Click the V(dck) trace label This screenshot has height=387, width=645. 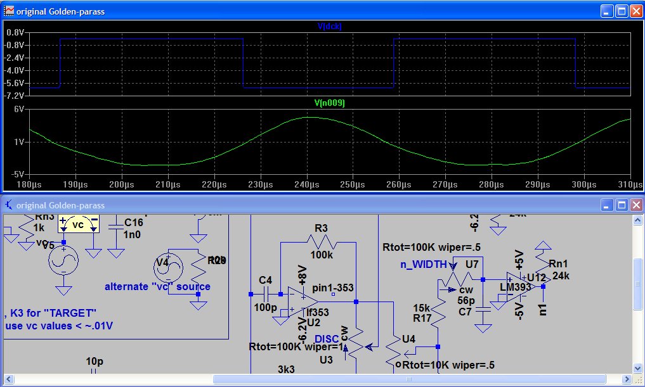(x=330, y=26)
